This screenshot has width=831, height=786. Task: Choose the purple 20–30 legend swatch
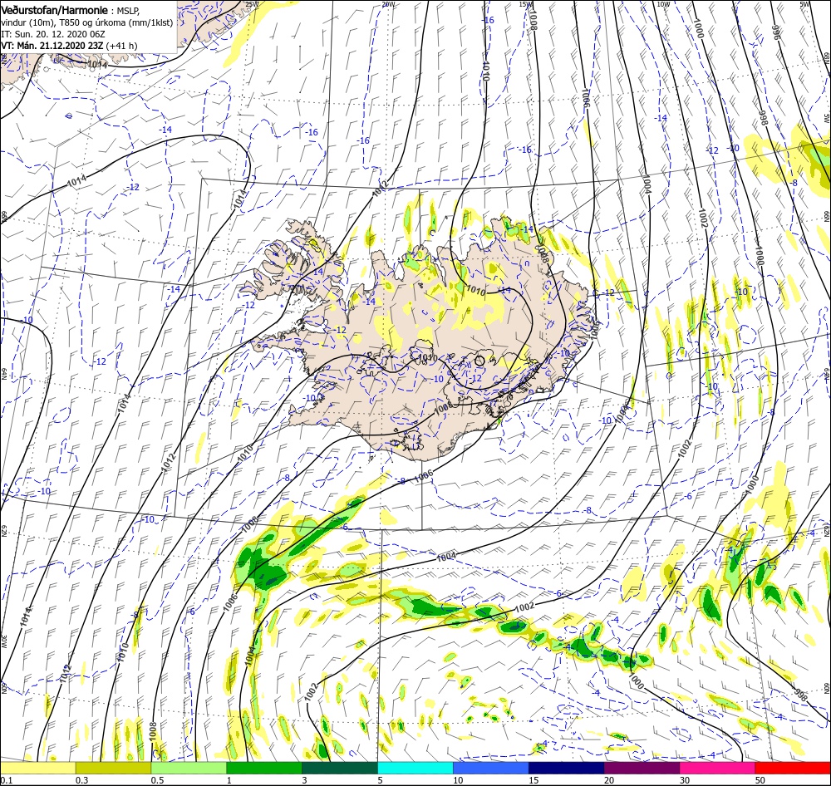(642, 768)
